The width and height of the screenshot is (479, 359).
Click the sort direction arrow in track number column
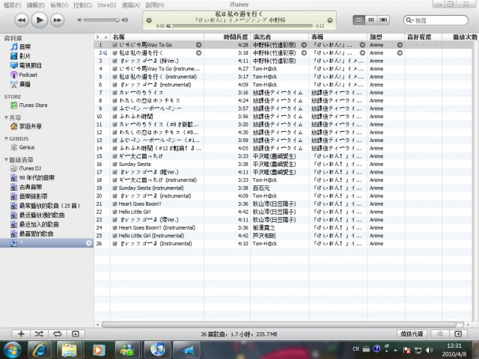click(106, 37)
